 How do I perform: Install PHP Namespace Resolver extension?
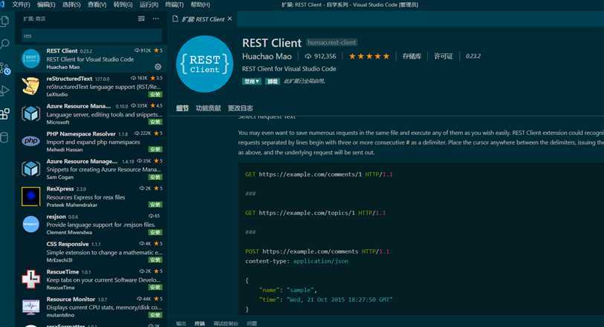[155, 150]
